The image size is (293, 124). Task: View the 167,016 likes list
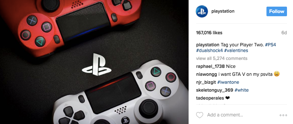(x=209, y=33)
